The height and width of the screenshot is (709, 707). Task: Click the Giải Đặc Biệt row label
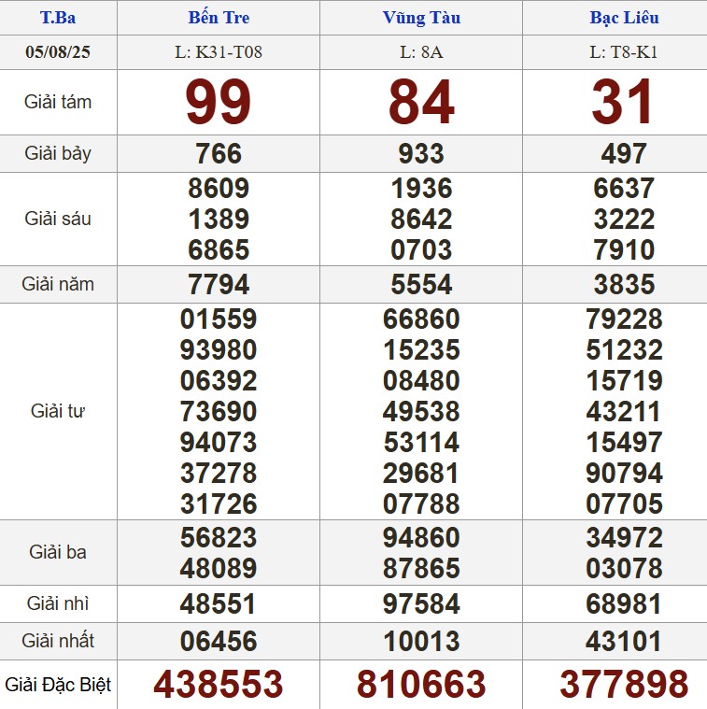[x=58, y=685]
